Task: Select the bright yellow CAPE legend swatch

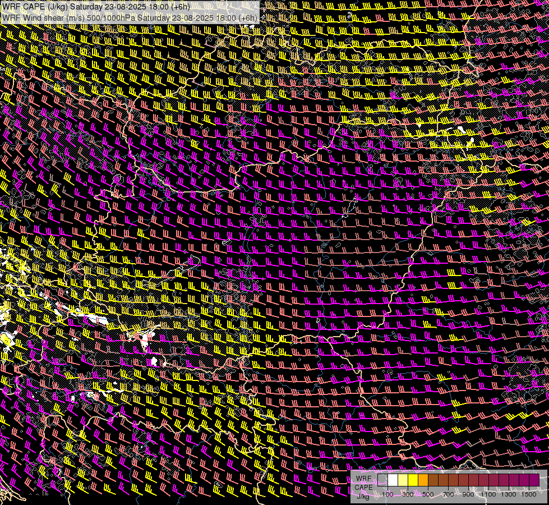Action: click(x=413, y=480)
